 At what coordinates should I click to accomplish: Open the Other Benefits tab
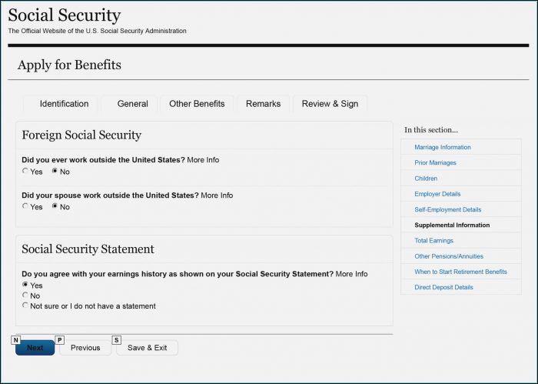(x=197, y=104)
